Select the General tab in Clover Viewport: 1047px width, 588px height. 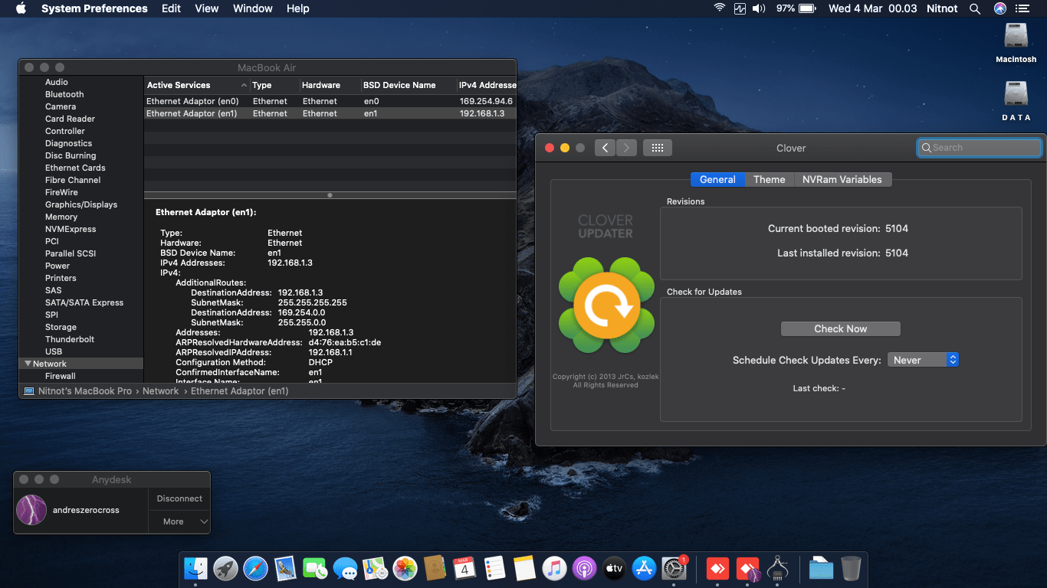pos(717,179)
